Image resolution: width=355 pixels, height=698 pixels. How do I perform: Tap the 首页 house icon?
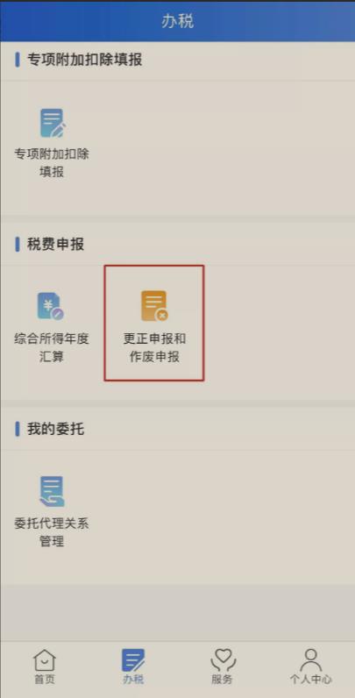point(45,660)
